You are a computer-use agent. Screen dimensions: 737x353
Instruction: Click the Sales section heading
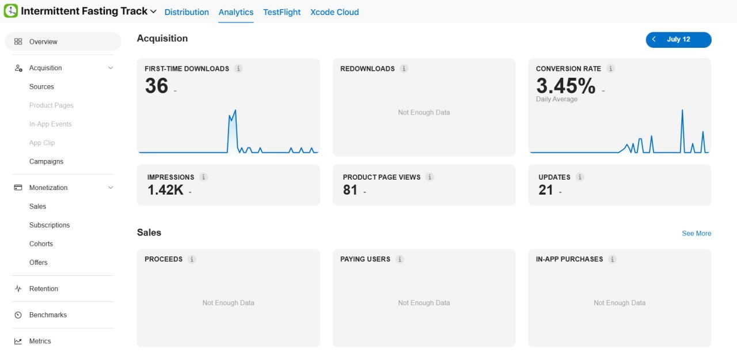click(149, 233)
